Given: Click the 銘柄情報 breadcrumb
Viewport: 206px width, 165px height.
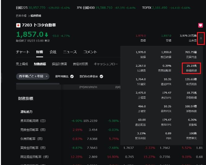Looking at the screenshot, I should click(x=36, y=16).
